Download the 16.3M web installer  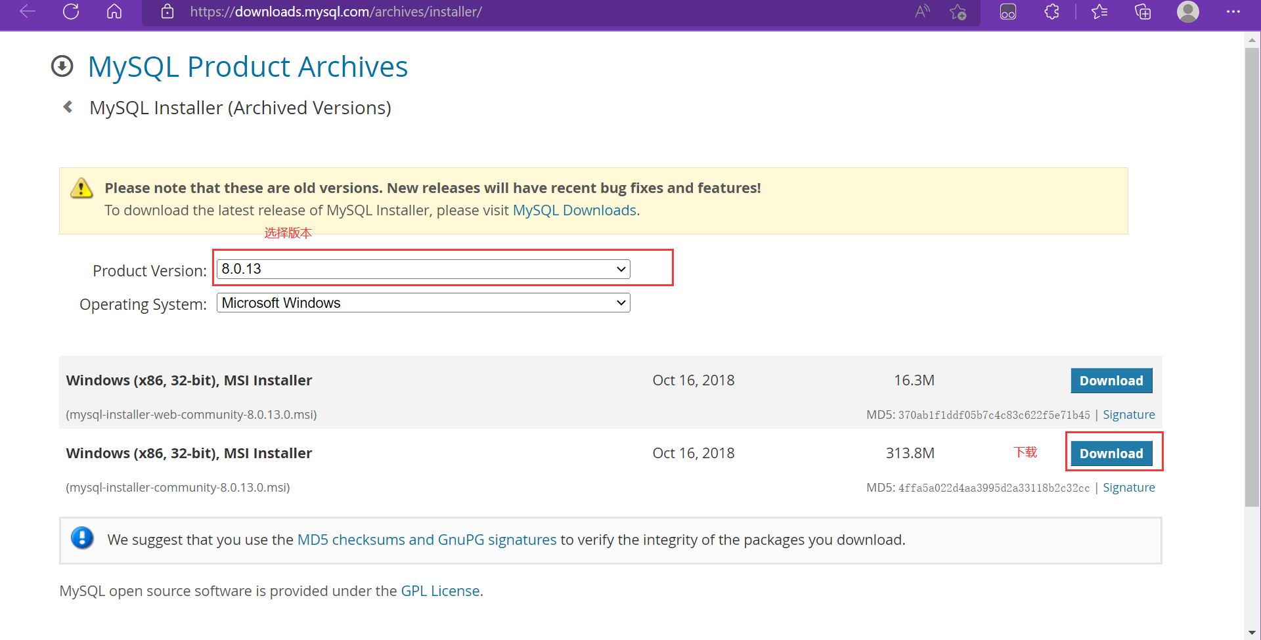(x=1111, y=381)
